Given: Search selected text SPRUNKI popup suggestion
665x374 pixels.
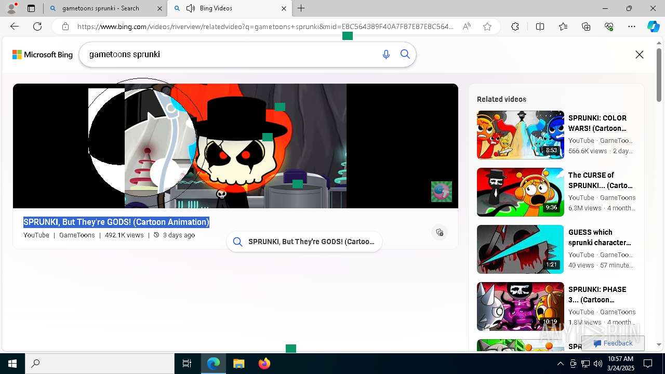Looking at the screenshot, I should pos(304,242).
